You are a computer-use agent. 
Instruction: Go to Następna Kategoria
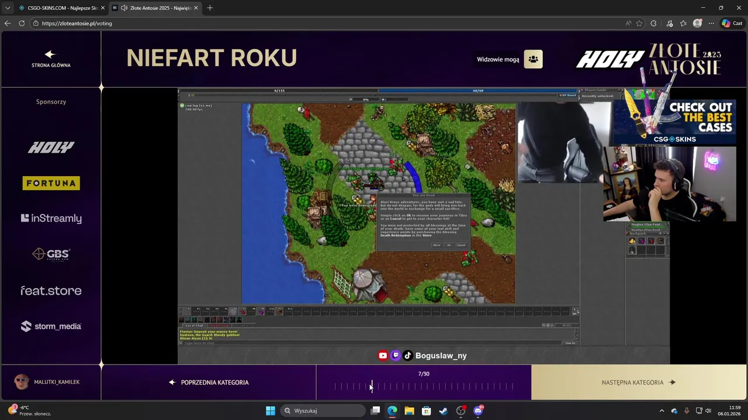pos(639,383)
